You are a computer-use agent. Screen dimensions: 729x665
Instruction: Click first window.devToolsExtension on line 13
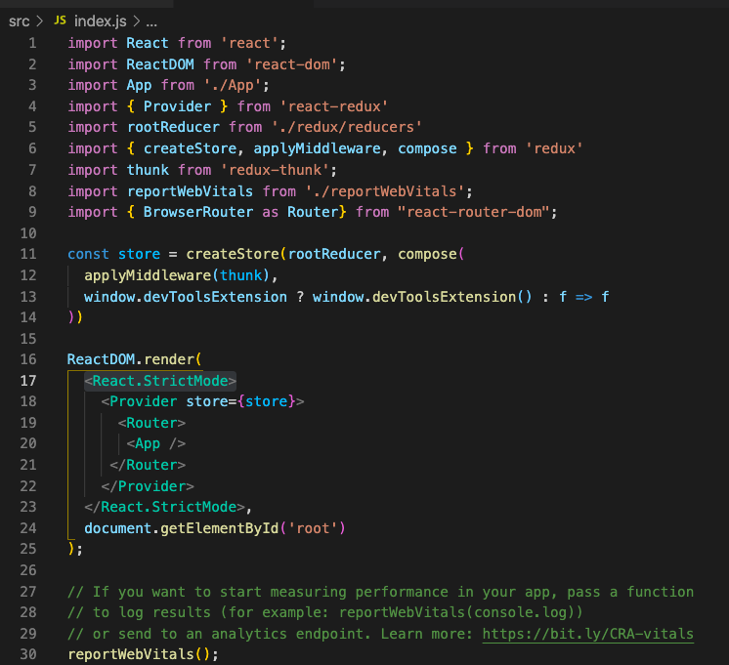pos(186,297)
